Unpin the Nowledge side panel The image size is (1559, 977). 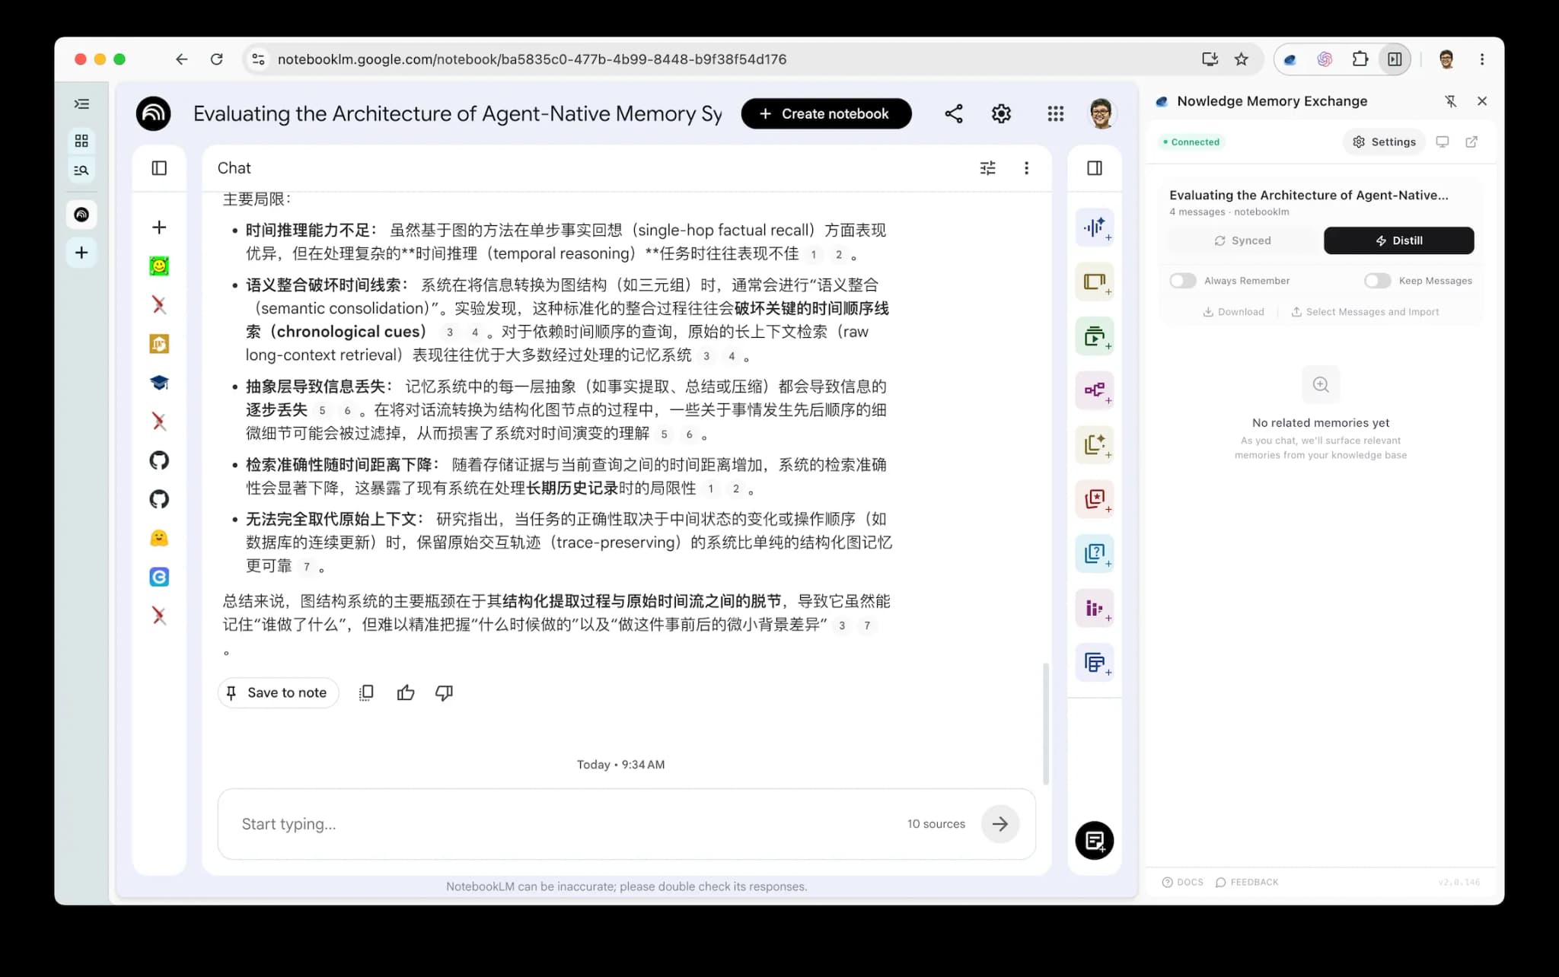tap(1451, 101)
